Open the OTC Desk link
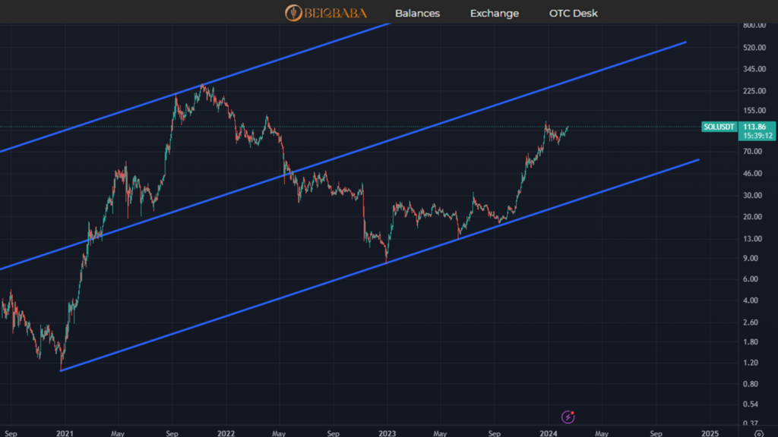The image size is (778, 437). (x=573, y=13)
